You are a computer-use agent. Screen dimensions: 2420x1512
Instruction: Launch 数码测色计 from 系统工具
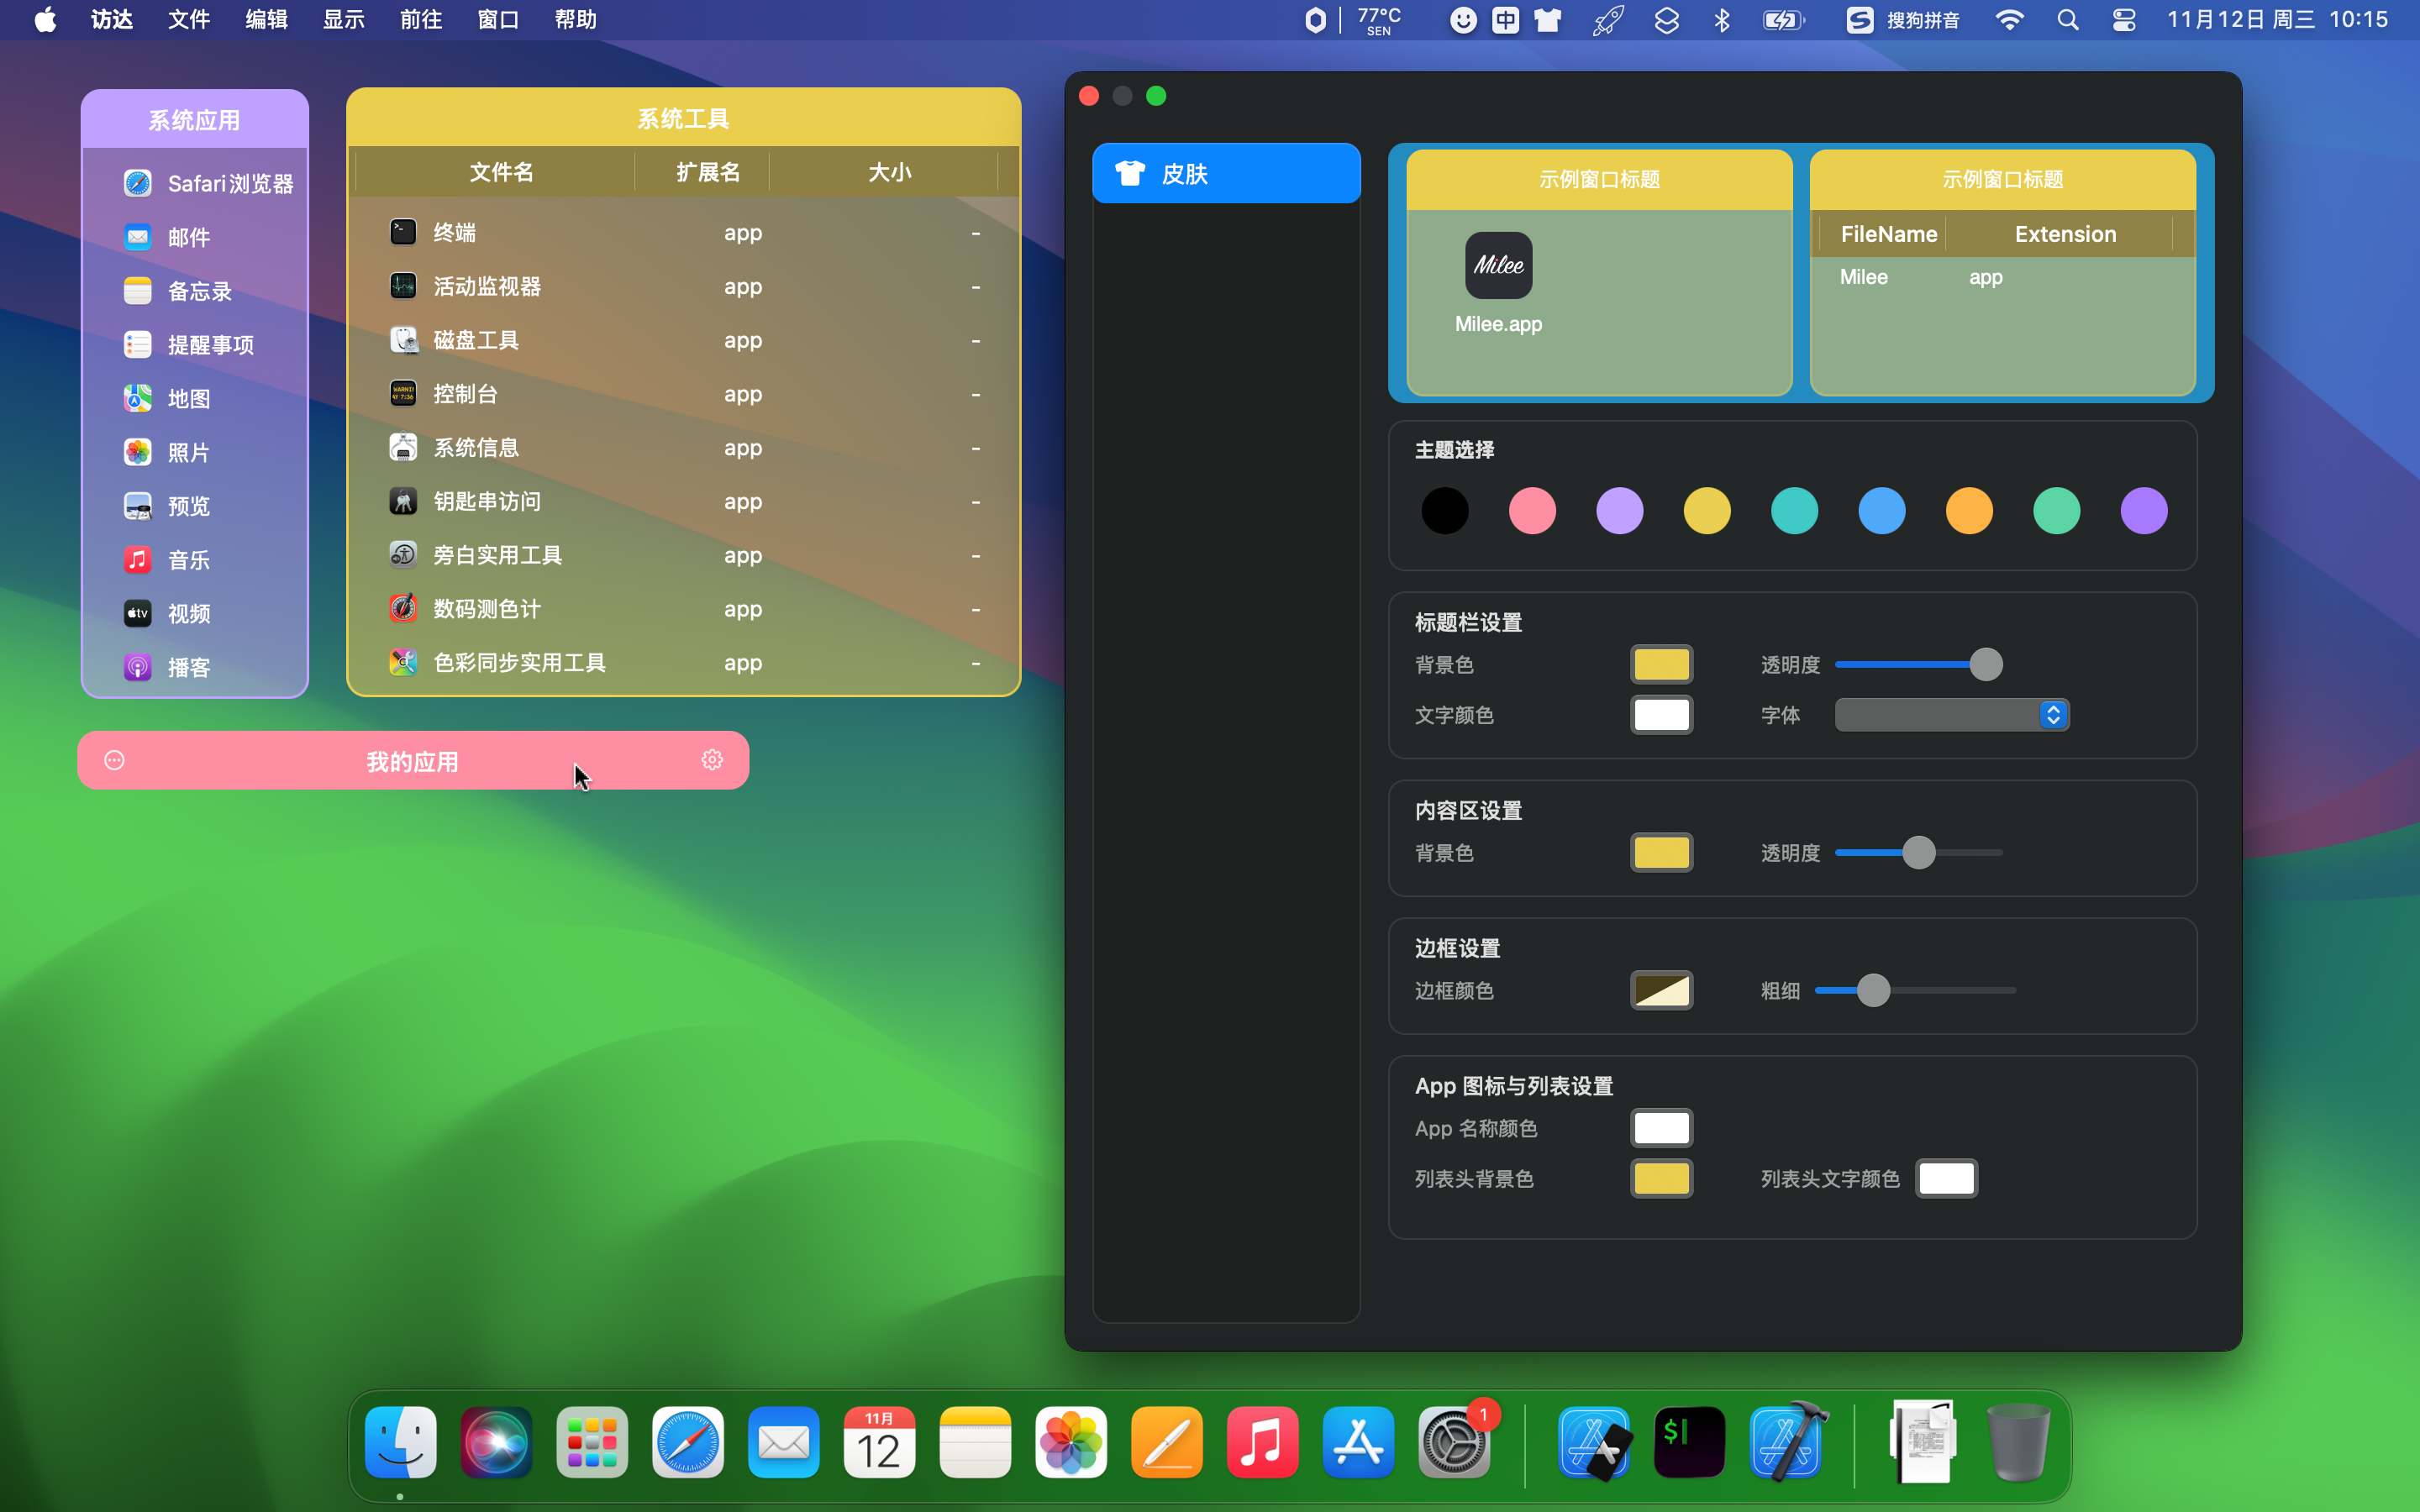487,608
